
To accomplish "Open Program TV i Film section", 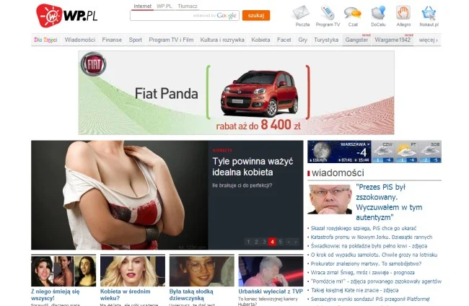I will [x=171, y=40].
